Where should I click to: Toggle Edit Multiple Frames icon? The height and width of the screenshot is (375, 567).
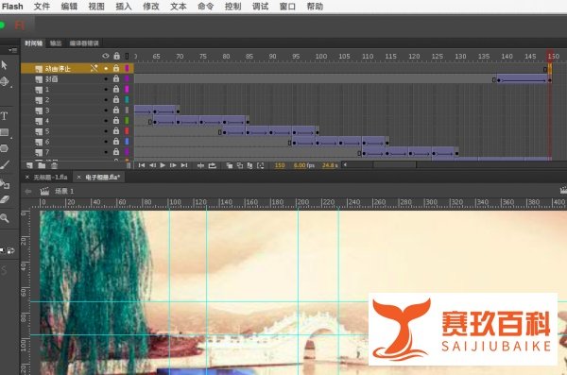249,165
